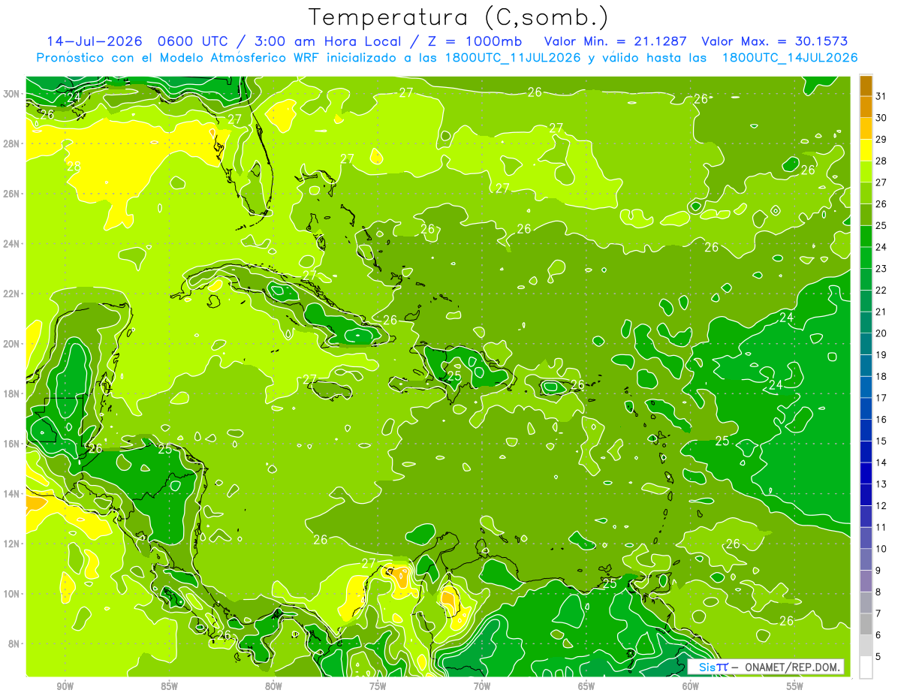The width and height of the screenshot is (901, 696).
Task: Click the title 'Temperatura (C,somb.)'
Action: click(x=459, y=17)
